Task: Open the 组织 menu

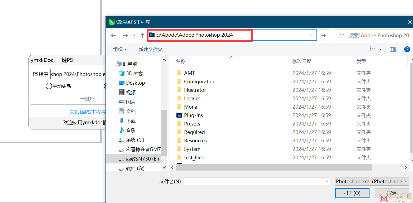Action: [120, 49]
